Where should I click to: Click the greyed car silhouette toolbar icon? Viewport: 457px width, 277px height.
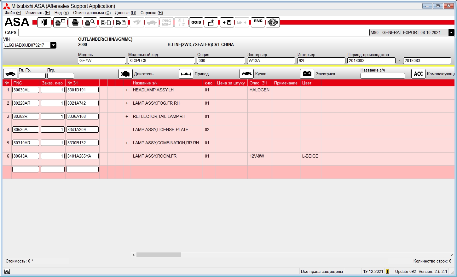tap(152, 22)
